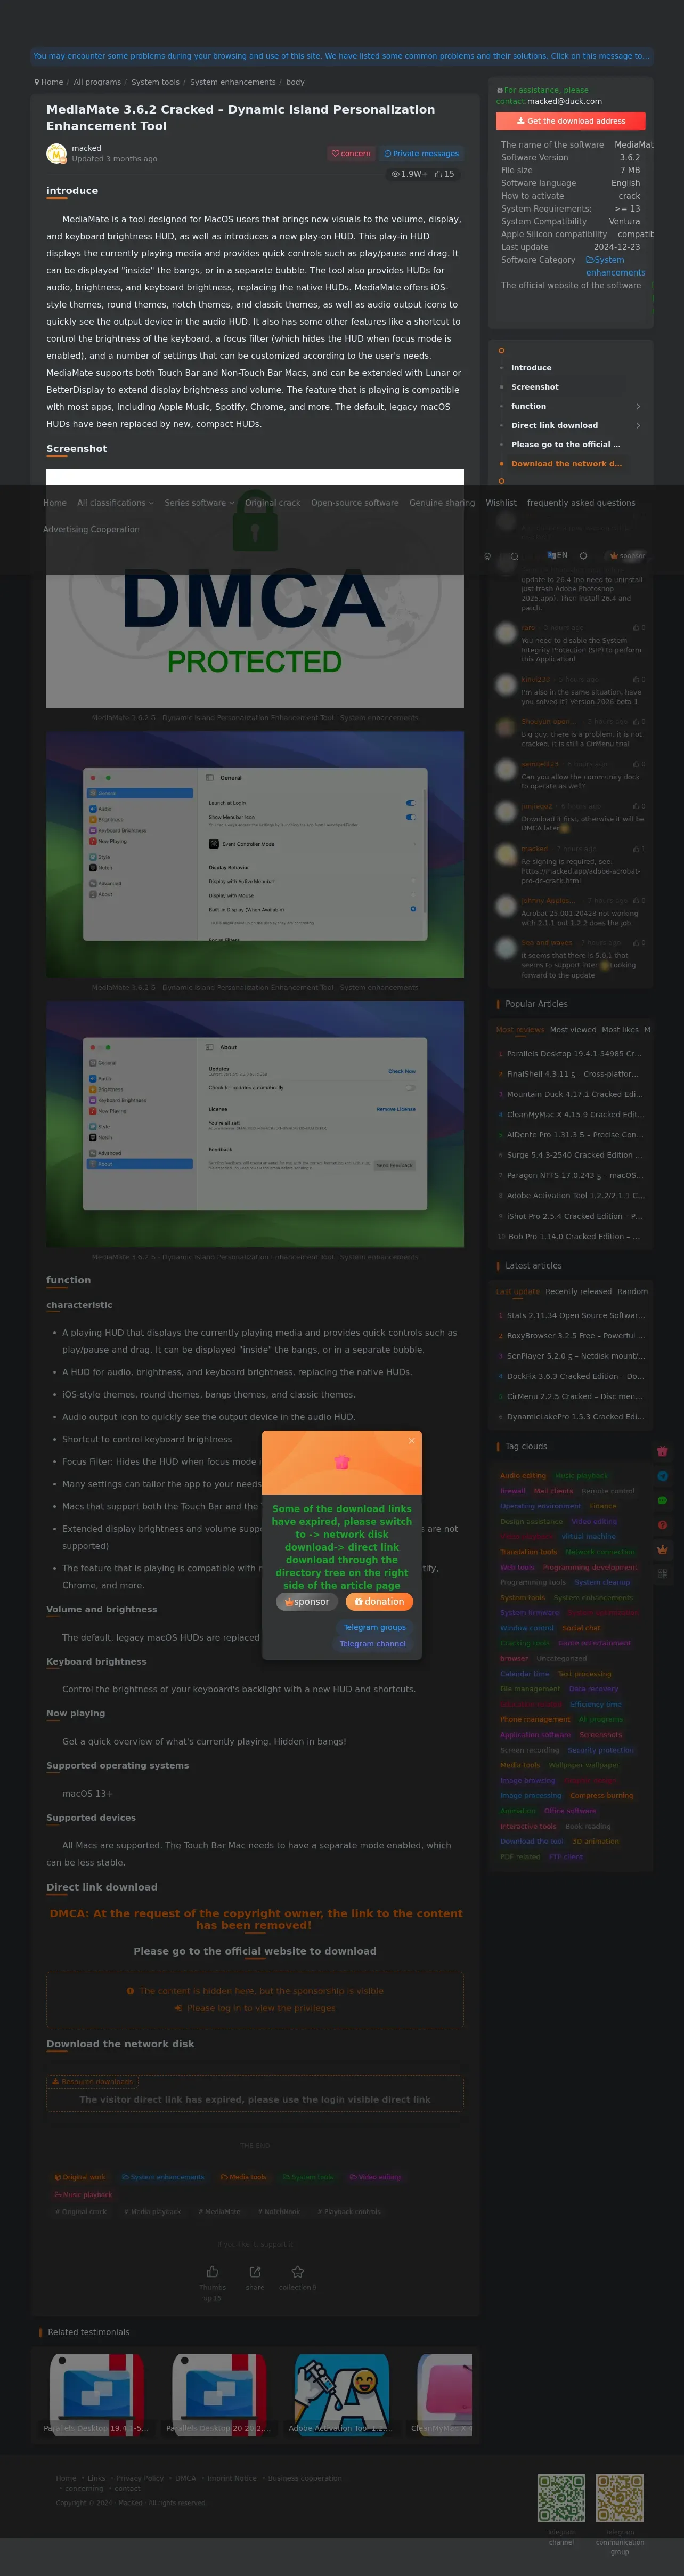
Task: Open Original crack in navigation
Action: pyautogui.click(x=272, y=503)
